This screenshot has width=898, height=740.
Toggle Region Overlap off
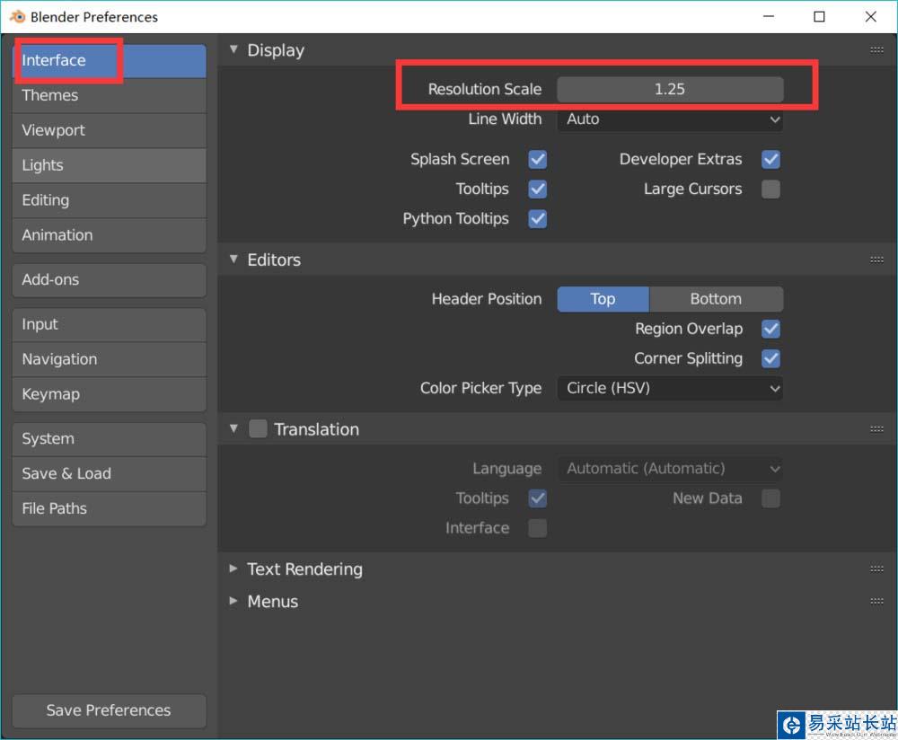pyautogui.click(x=770, y=329)
